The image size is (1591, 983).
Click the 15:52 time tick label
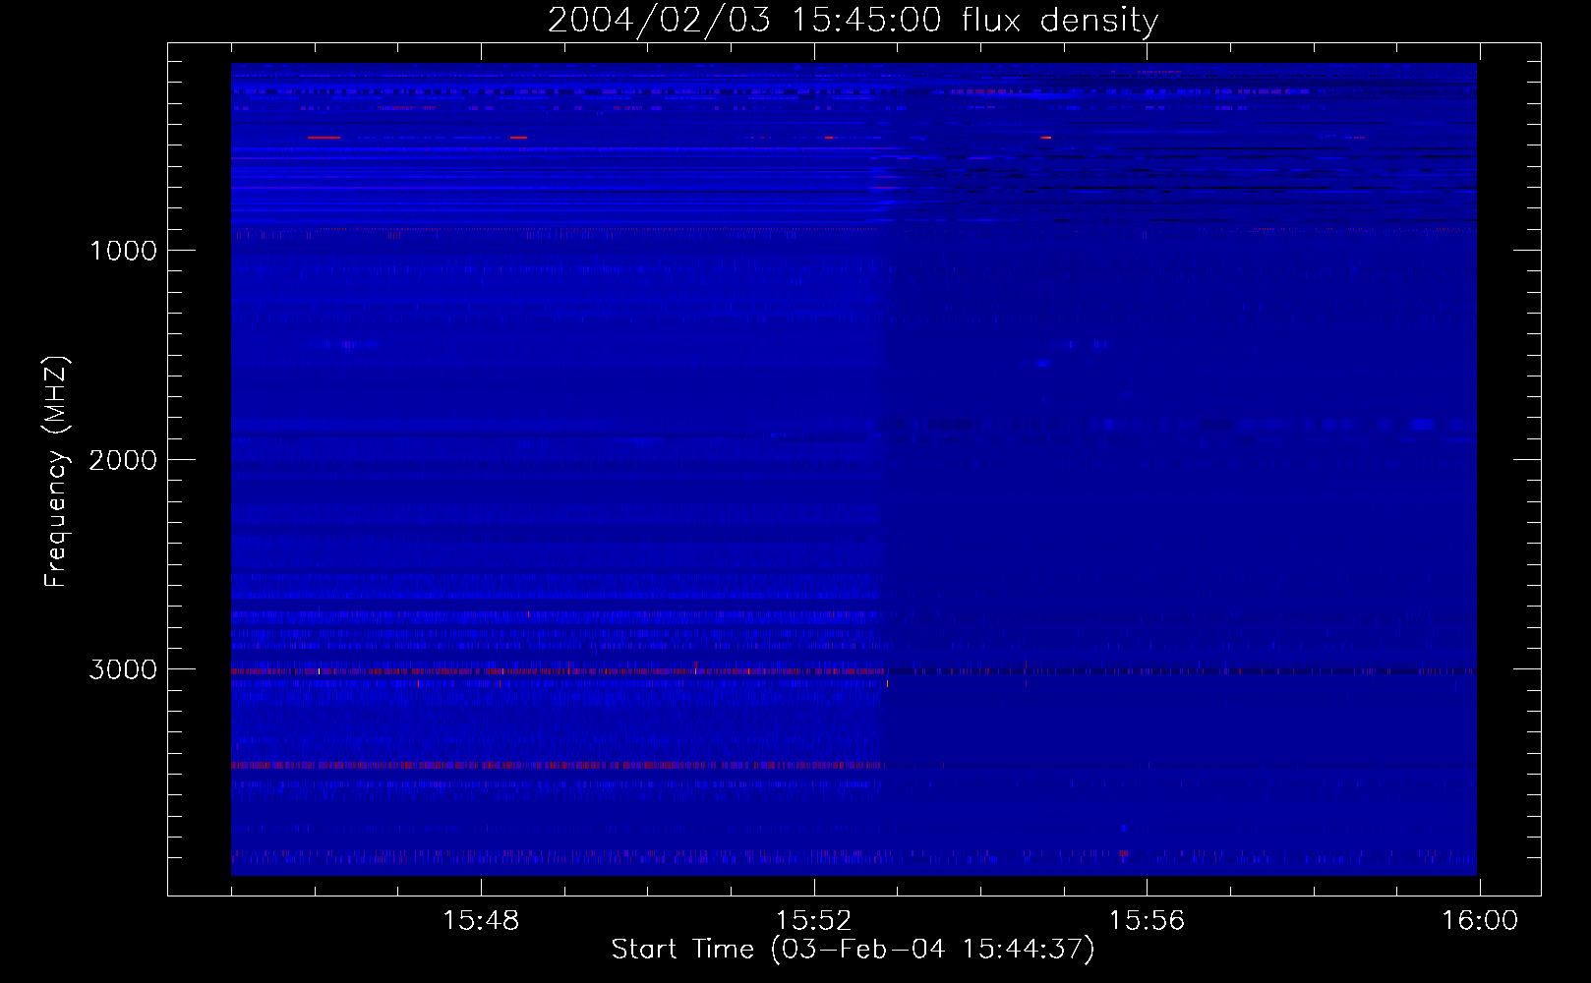813,920
